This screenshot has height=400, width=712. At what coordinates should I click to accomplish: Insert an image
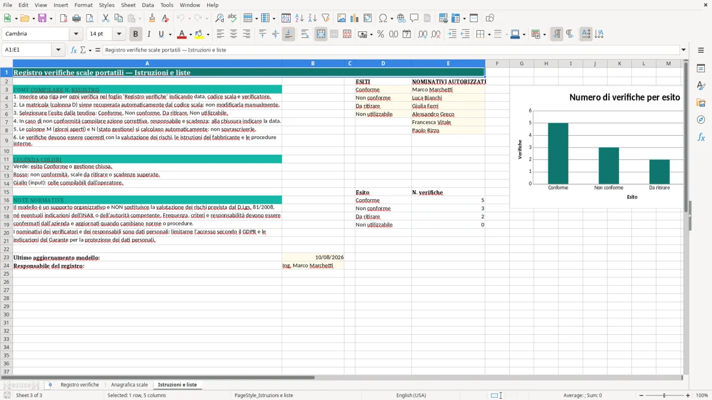tap(342, 18)
